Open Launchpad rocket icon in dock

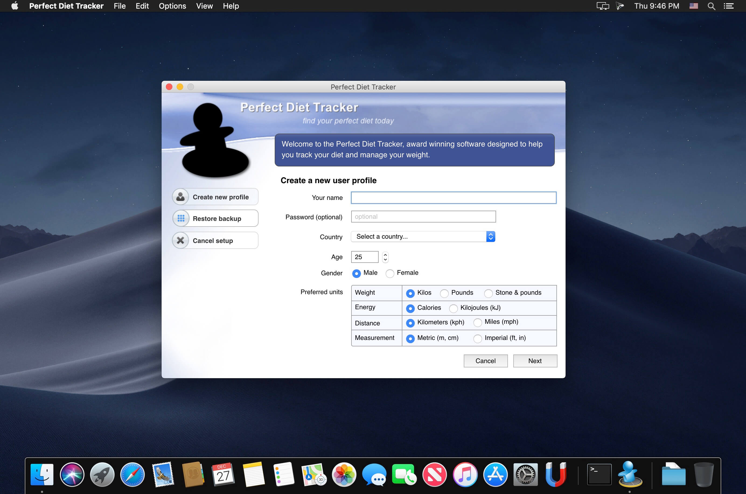pyautogui.click(x=102, y=474)
